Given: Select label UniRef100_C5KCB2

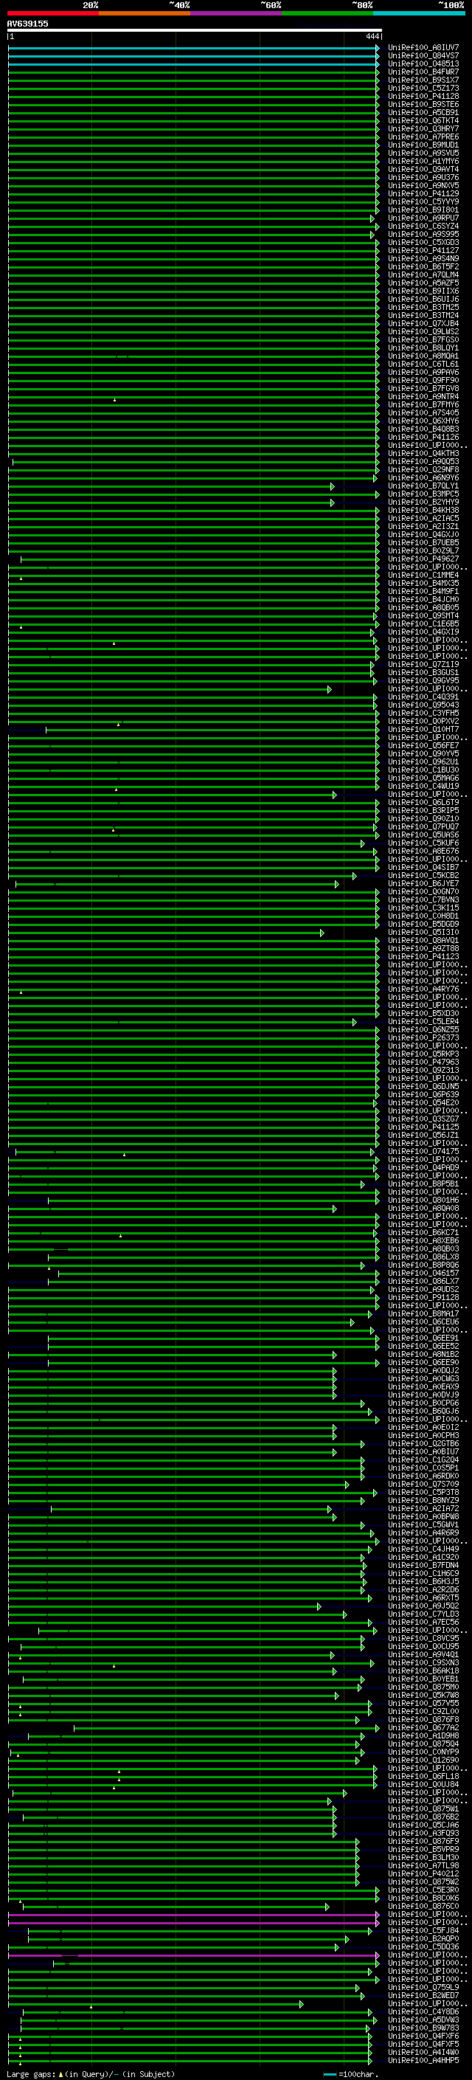Looking at the screenshot, I should [423, 875].
